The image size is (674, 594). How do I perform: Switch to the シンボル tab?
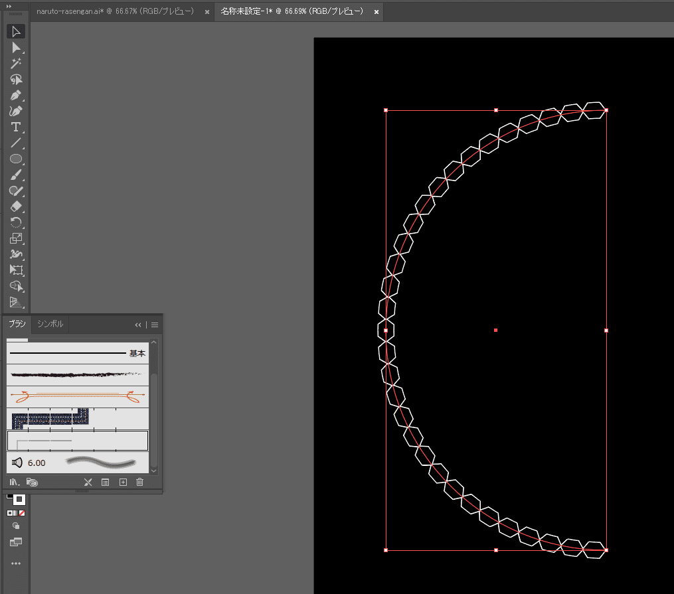pos(50,324)
